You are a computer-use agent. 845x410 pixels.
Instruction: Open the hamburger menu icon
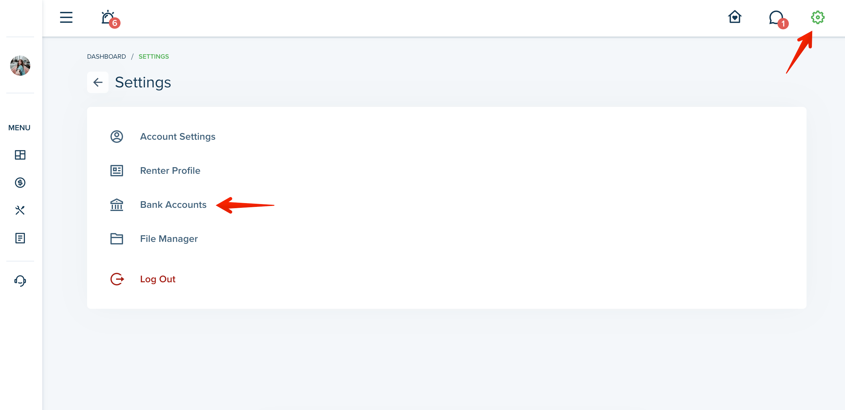(x=66, y=17)
